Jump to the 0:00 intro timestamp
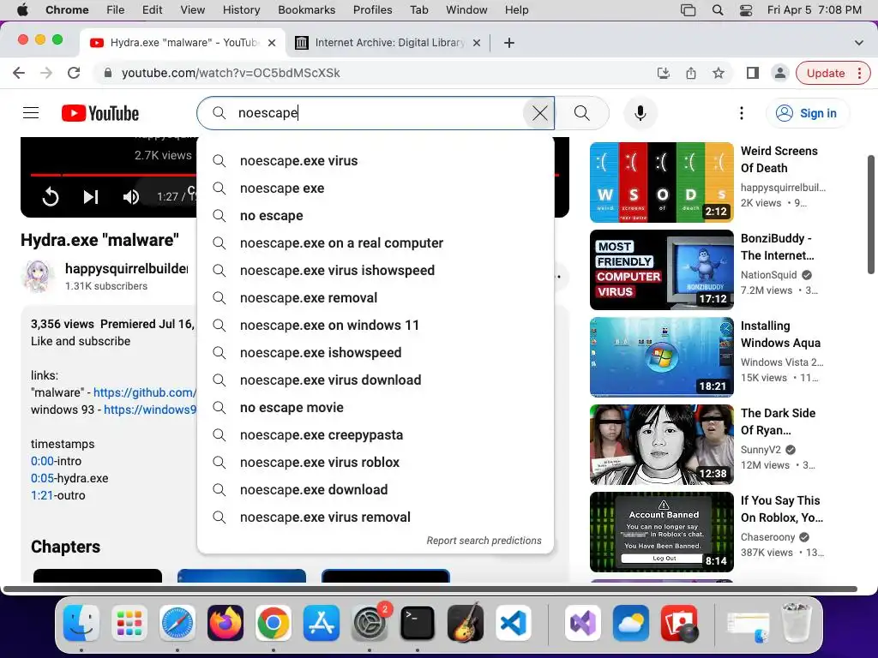This screenshot has height=658, width=878. pos(42,461)
